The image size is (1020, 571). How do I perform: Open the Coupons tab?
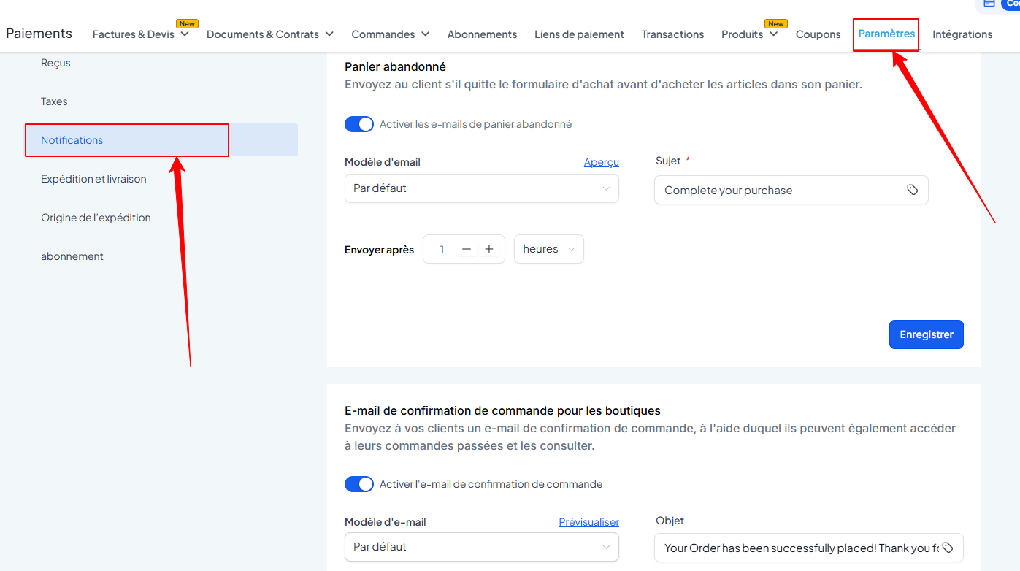[818, 34]
